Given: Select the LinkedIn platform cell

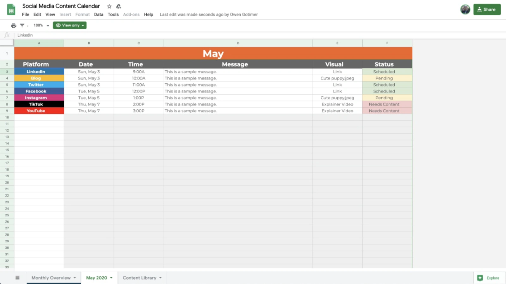Looking at the screenshot, I should point(39,72).
